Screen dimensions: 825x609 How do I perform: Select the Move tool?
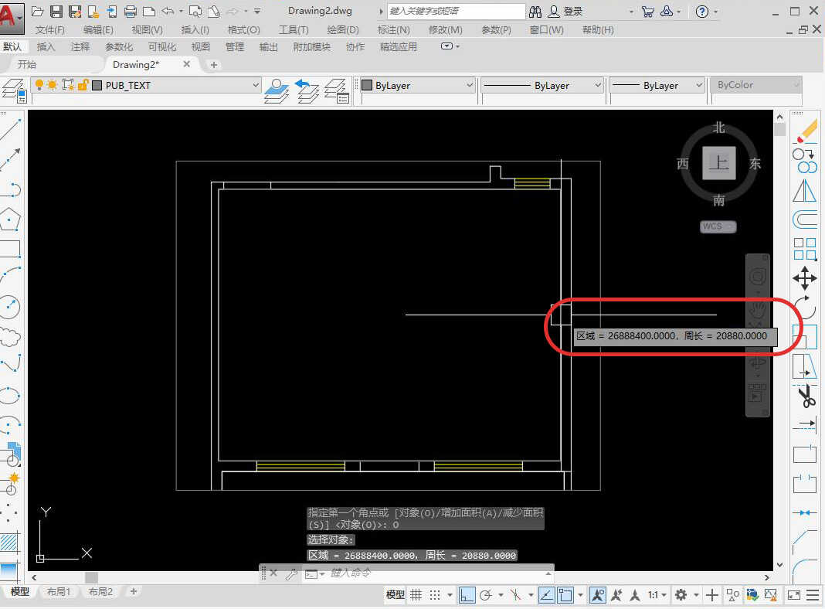point(805,278)
